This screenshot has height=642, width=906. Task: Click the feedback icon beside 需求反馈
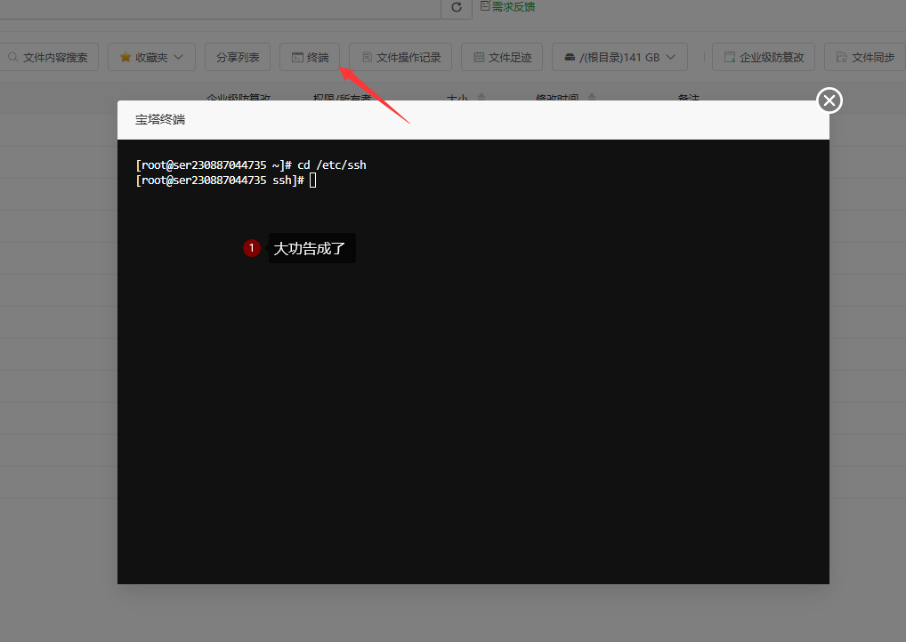tap(485, 5)
